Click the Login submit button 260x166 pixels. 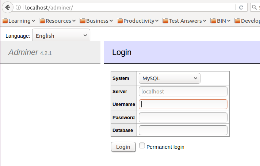[123, 147]
